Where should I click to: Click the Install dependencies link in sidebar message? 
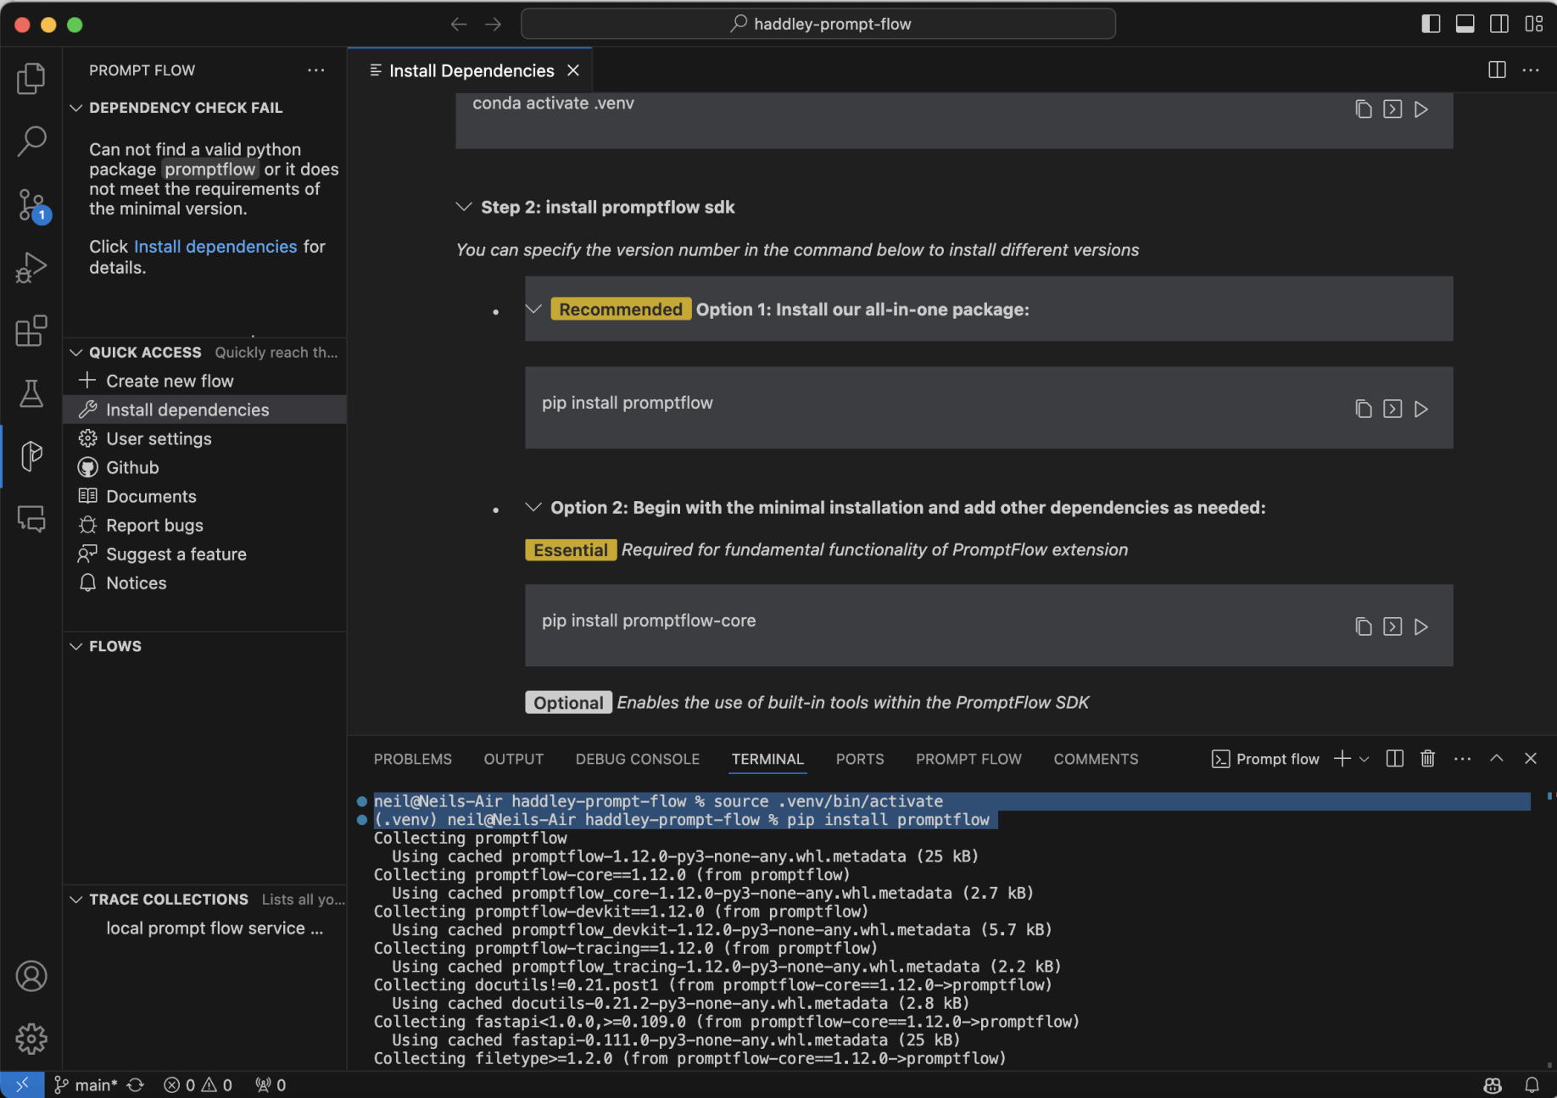click(215, 247)
